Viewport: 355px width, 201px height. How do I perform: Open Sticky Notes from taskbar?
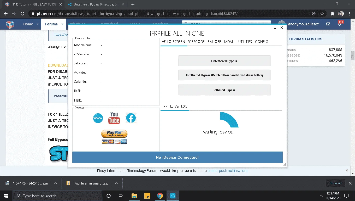coord(147,196)
